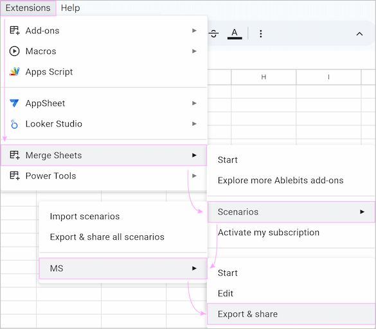Click the AppSheet blue logo icon

coord(14,103)
